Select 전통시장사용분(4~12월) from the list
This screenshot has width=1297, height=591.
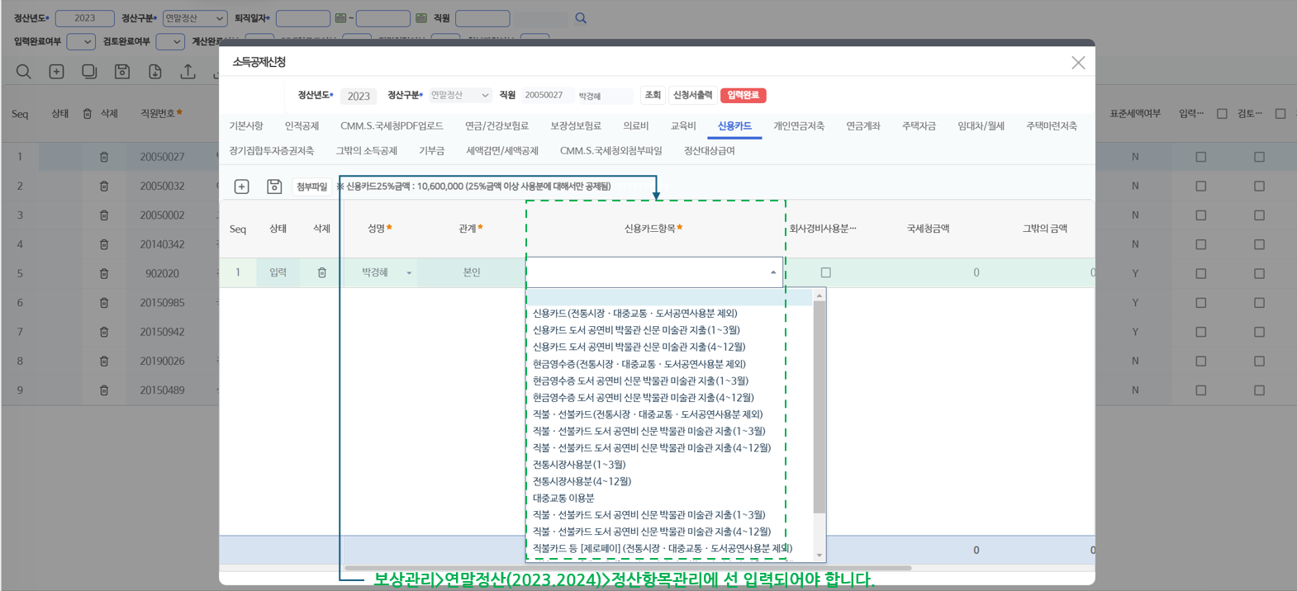(x=582, y=481)
